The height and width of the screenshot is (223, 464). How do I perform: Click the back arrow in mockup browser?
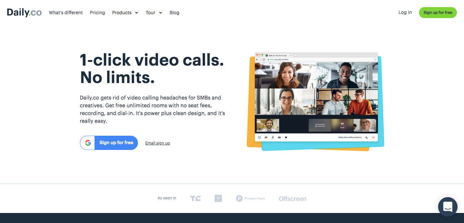[257, 59]
